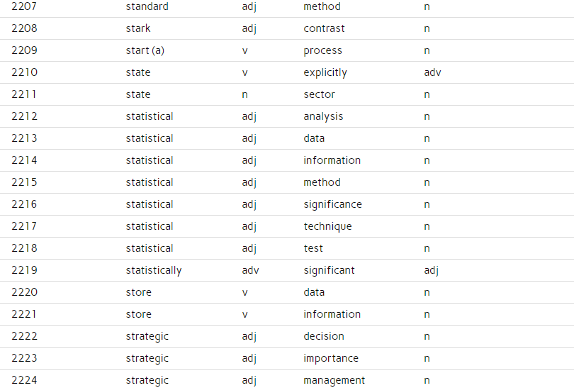The width and height of the screenshot is (574, 388).
Task: Click 'method' in row 2215
Action: pyautogui.click(x=322, y=182)
